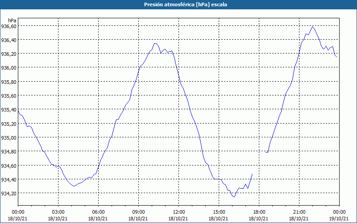Image resolution: width=357 pixels, height=223 pixels.
Task: Click the 18/10/21 date beneath 12:00
Action: tap(179, 219)
